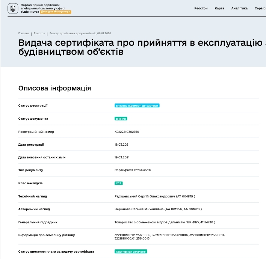Click the page heading 'Видача сертифіката про прийняття'

tap(142, 47)
